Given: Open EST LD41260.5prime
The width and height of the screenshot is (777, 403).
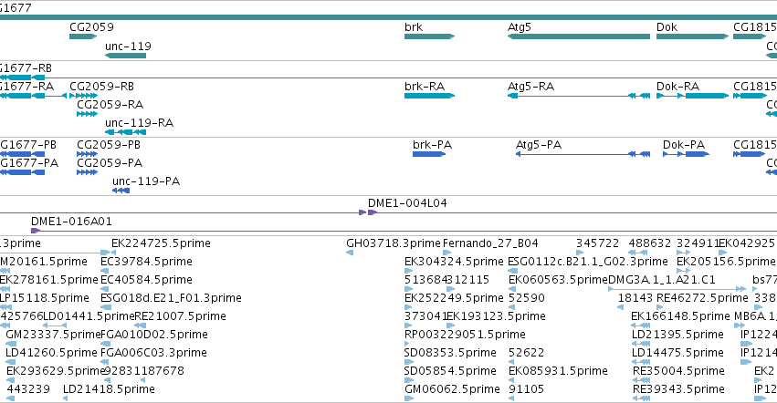Looking at the screenshot, I should 10,362.
